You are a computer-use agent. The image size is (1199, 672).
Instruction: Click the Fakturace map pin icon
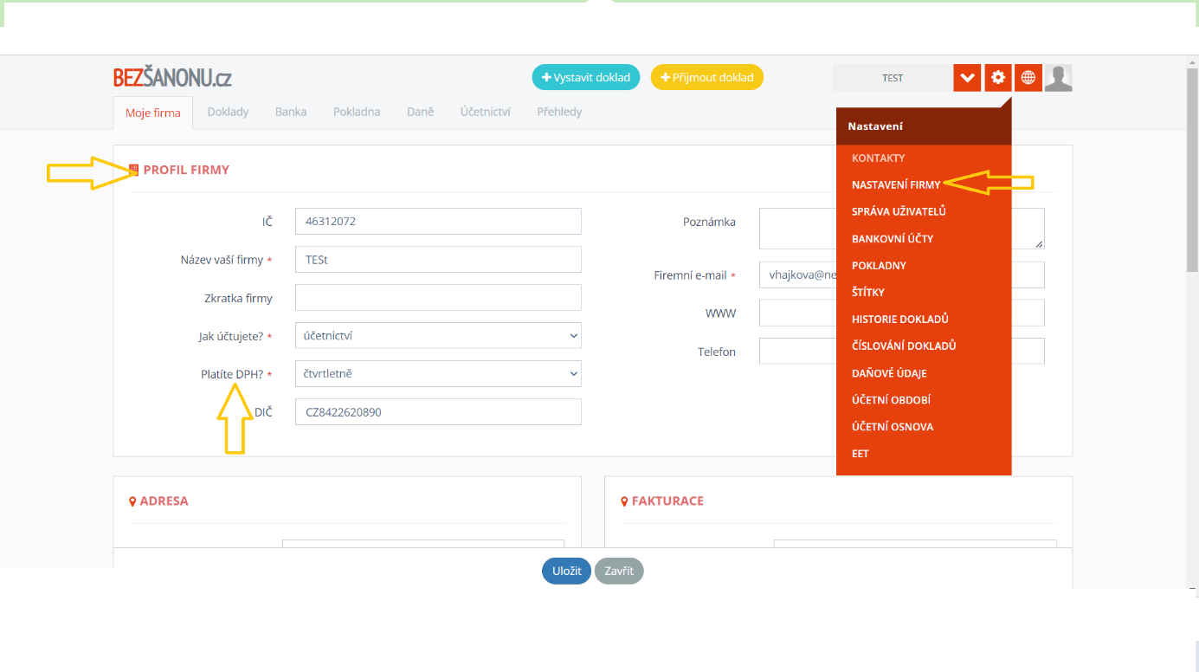[624, 501]
